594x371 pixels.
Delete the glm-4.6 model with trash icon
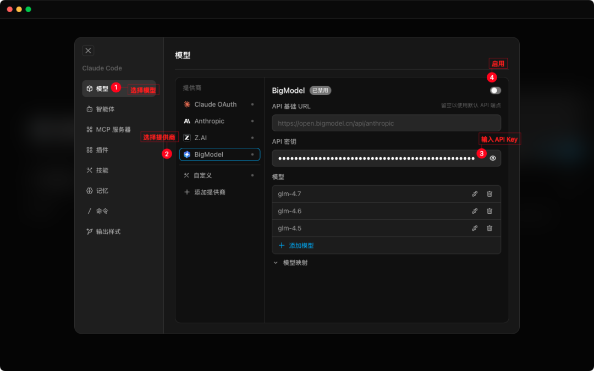(x=490, y=211)
